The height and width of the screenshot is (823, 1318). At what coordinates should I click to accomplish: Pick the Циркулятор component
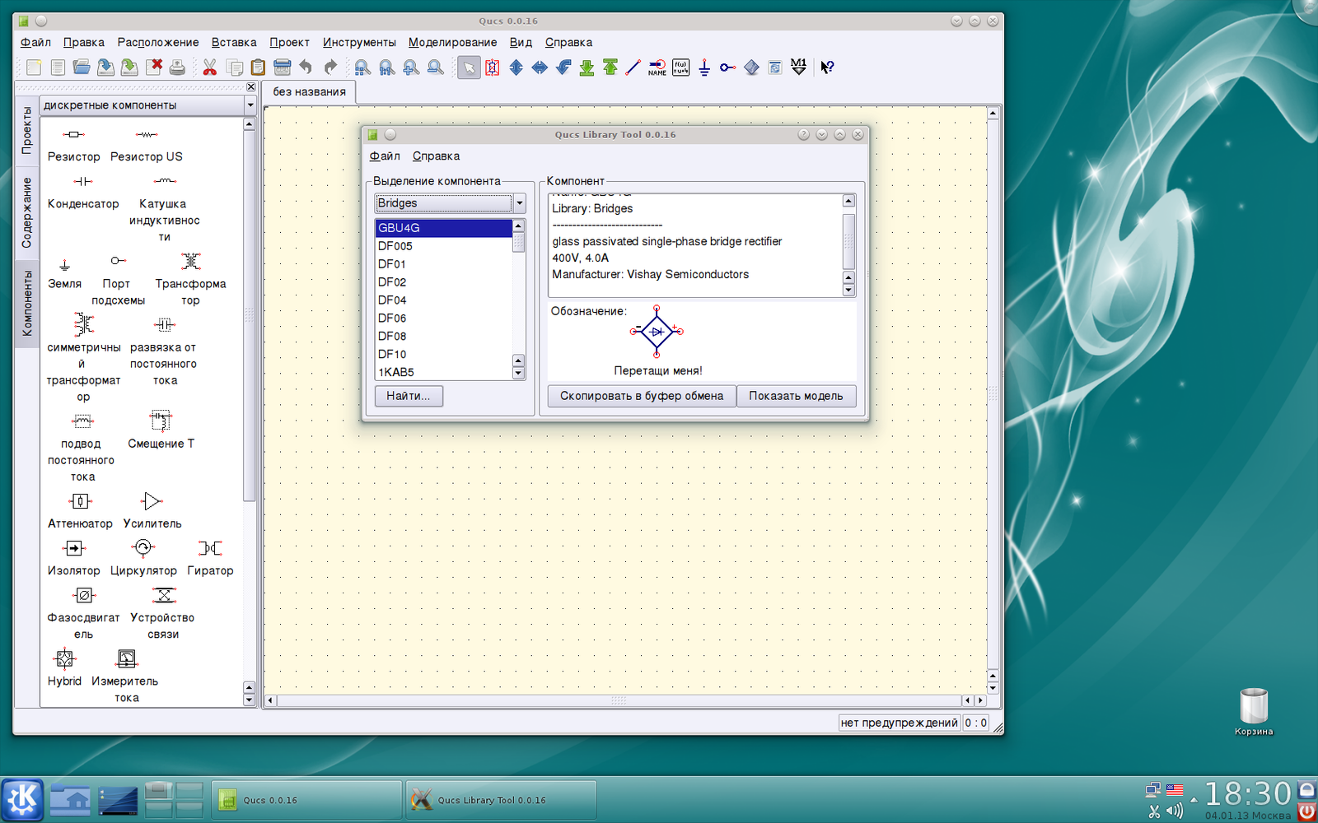tap(143, 558)
